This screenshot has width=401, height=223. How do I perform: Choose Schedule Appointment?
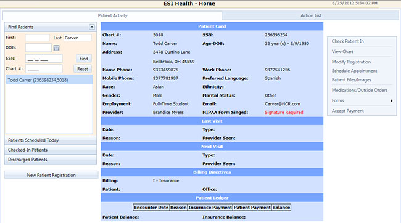point(355,71)
